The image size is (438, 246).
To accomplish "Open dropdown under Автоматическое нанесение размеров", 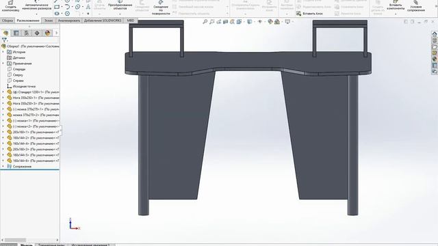I will [36, 14].
